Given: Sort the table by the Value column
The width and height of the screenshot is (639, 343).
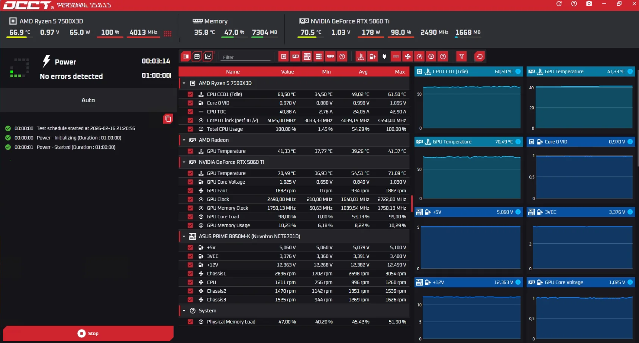Looking at the screenshot, I should click(x=287, y=72).
